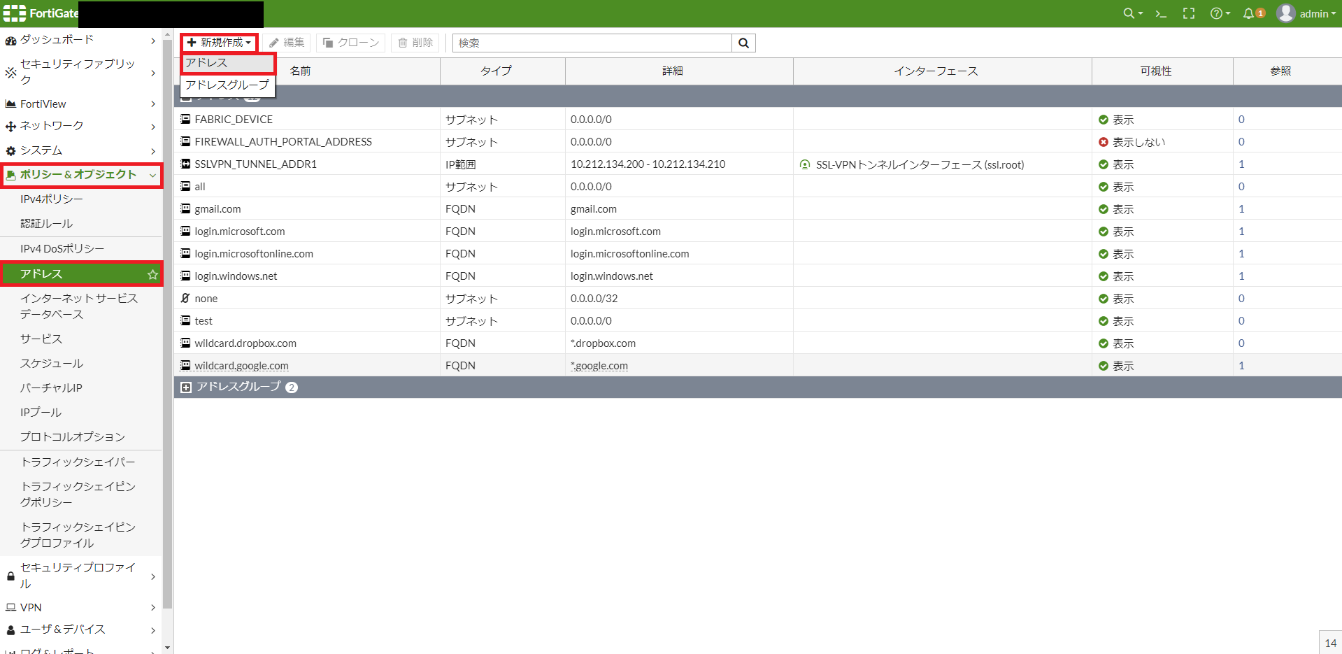Click the favorite star next to アドレス
Viewport: 1342px width, 654px height.
pos(152,274)
